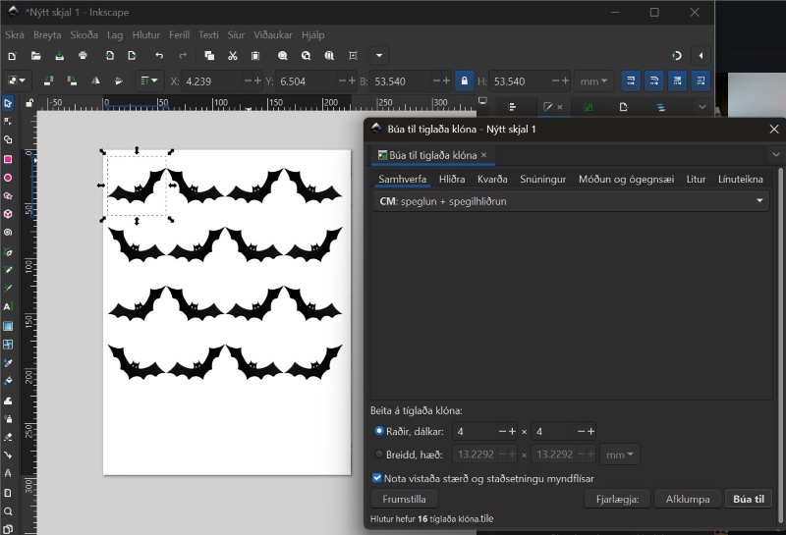Screen dimensions: 786x535
Task: Select the rectangle tool in the toolbox
Action: coord(8,159)
